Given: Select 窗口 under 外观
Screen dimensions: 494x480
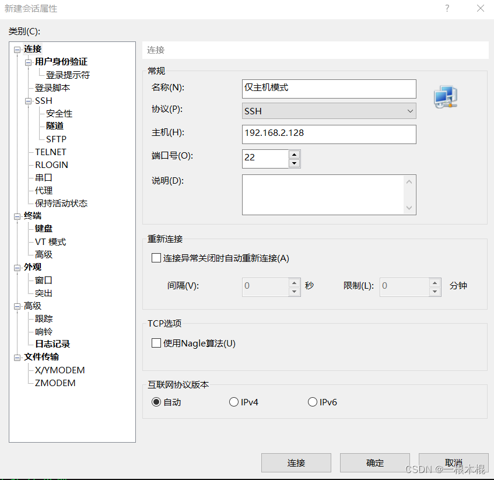Looking at the screenshot, I should [44, 280].
